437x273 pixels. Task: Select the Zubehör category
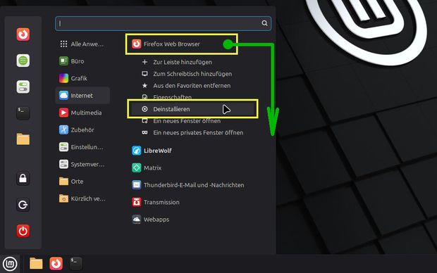82,129
